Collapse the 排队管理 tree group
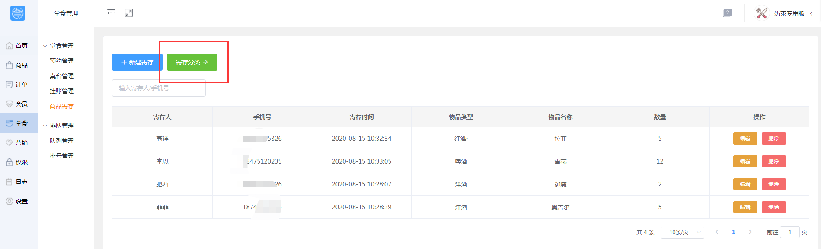This screenshot has height=249, width=821. click(x=45, y=126)
